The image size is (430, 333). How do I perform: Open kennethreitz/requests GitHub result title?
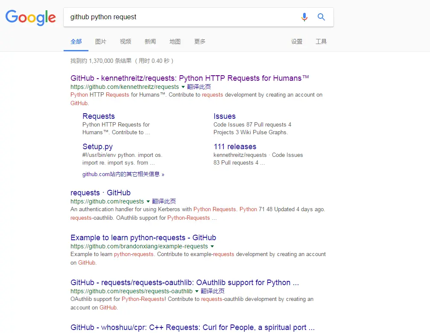click(x=190, y=78)
